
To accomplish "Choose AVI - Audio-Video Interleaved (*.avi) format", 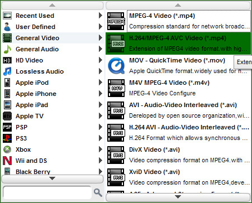I will (x=178, y=110).
